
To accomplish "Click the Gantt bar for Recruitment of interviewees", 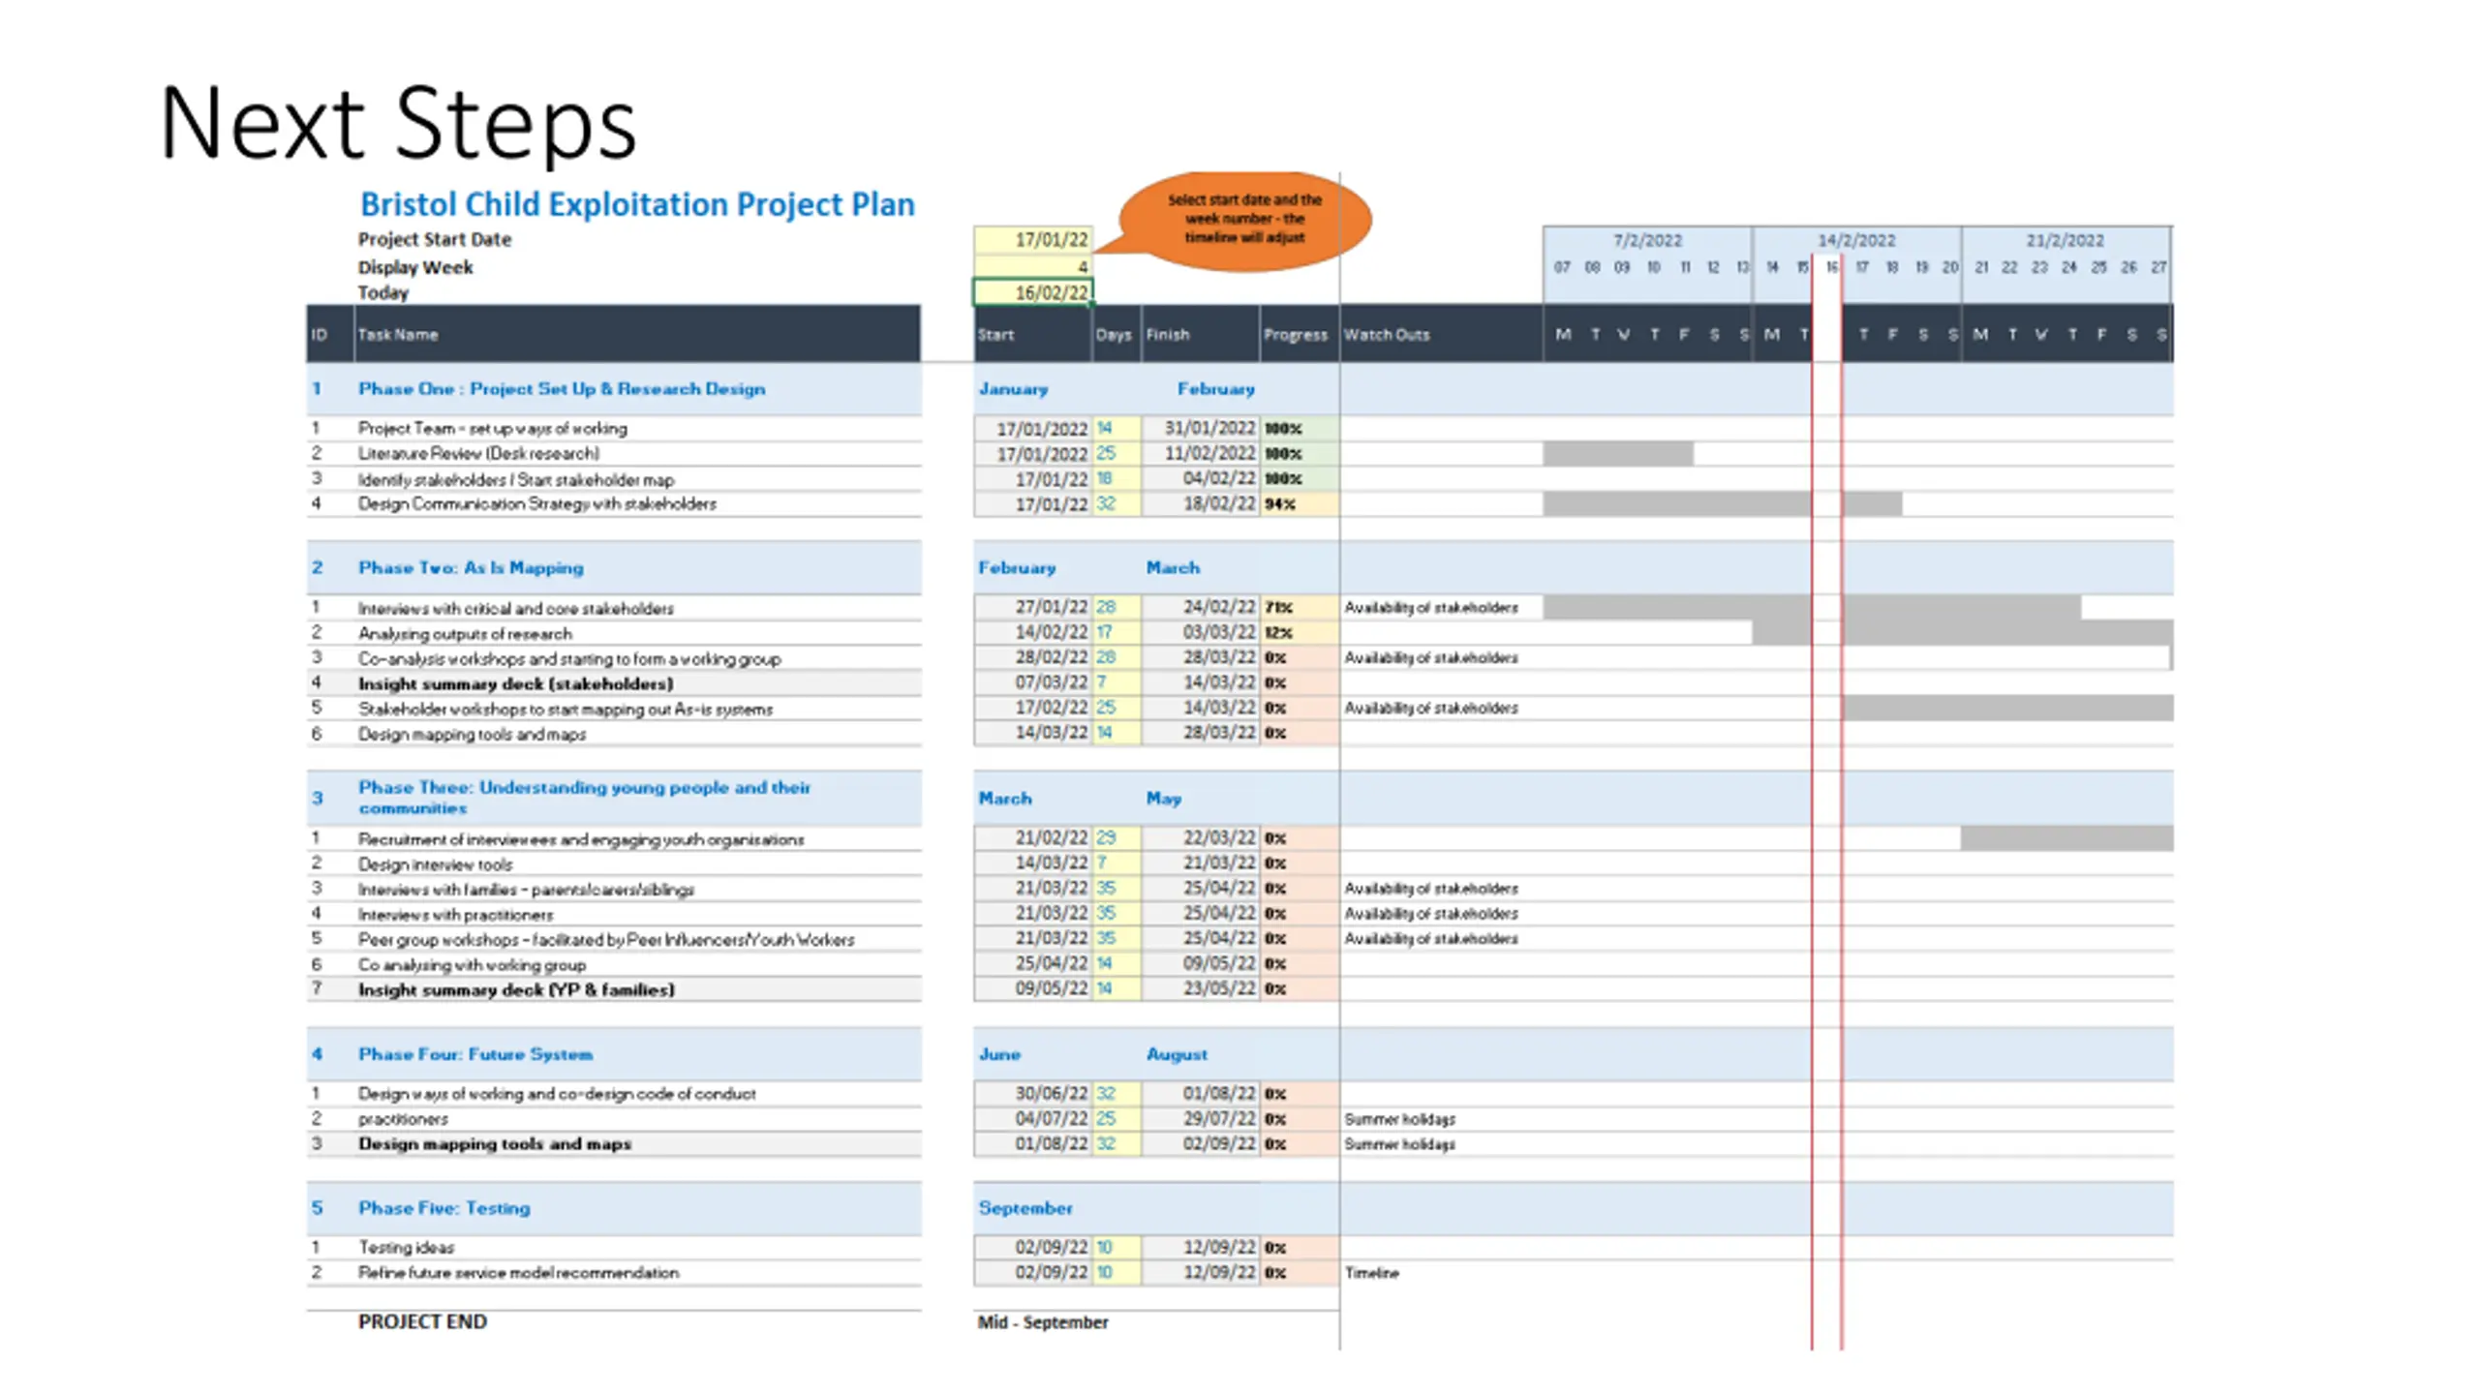I will tap(2066, 837).
